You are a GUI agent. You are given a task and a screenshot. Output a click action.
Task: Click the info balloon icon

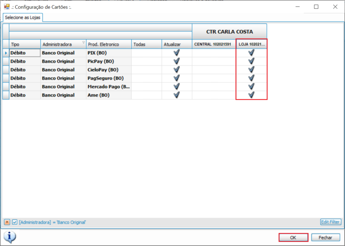tap(10, 237)
